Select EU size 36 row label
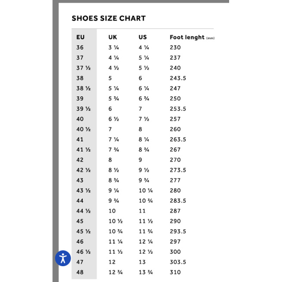282x282 pixels. (80, 48)
